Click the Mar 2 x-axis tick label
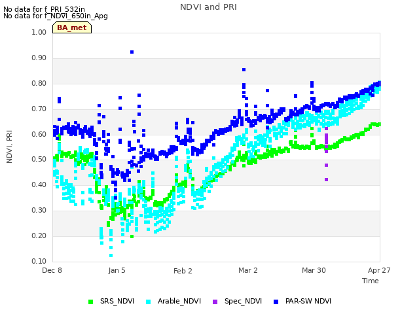This screenshot has width=419, height=314. [x=248, y=270]
